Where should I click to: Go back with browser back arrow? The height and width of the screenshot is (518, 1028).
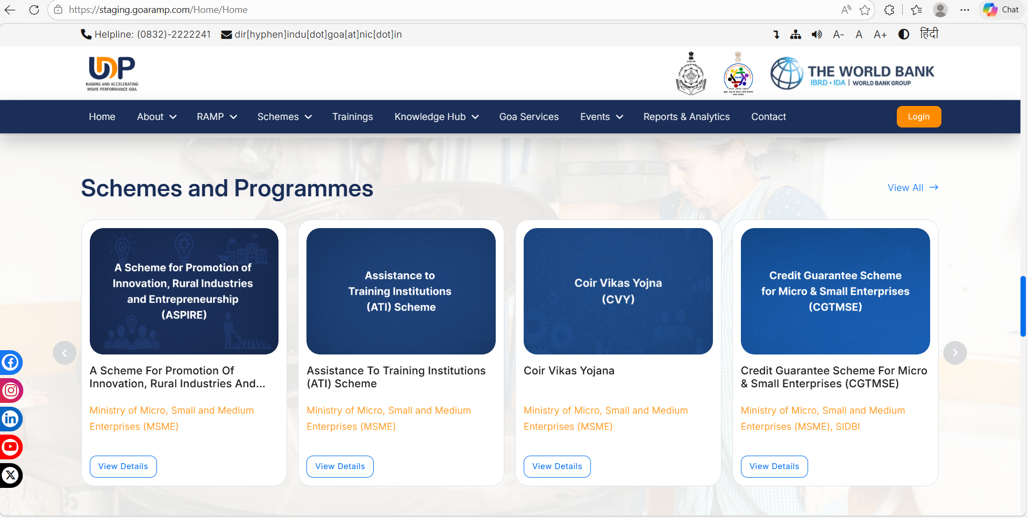coord(10,10)
